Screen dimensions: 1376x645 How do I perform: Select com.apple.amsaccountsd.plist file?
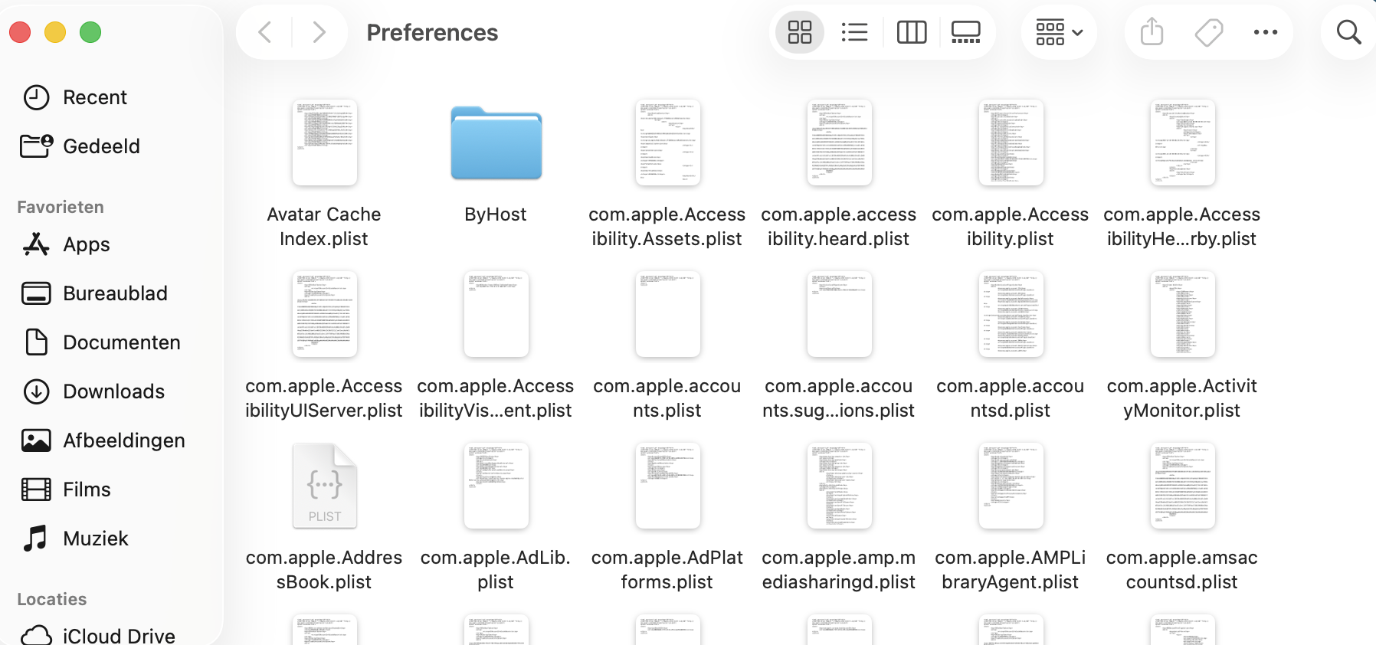point(1182,486)
